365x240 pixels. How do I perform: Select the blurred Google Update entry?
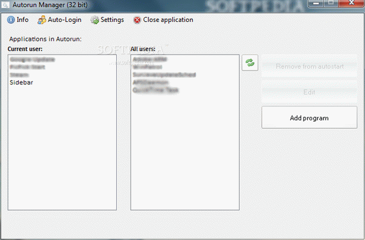tap(32, 60)
